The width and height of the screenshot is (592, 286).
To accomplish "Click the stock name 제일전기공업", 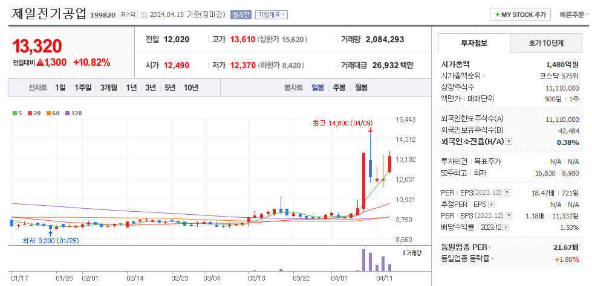I will point(49,14).
